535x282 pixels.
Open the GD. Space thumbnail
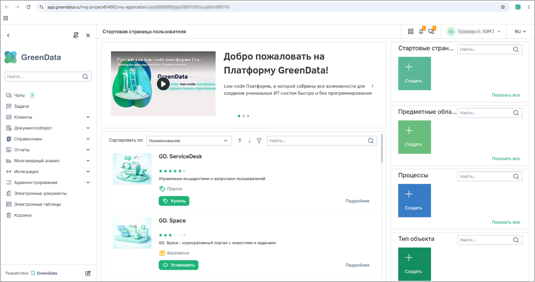pos(132,233)
